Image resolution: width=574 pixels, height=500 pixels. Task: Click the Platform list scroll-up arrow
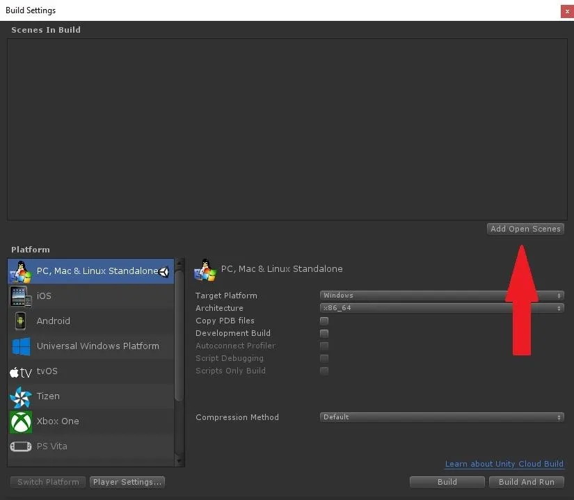tap(180, 263)
